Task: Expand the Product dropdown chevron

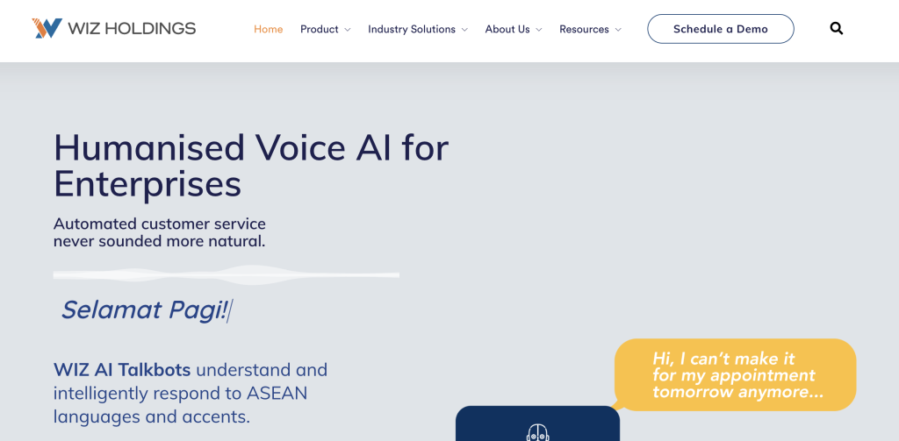Action: click(x=348, y=30)
